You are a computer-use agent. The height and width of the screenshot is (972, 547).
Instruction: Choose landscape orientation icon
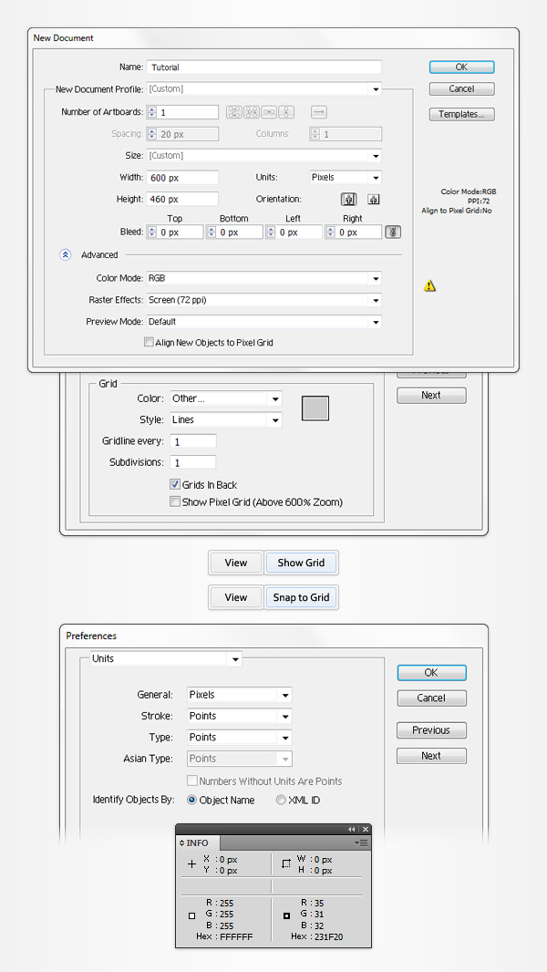point(374,200)
